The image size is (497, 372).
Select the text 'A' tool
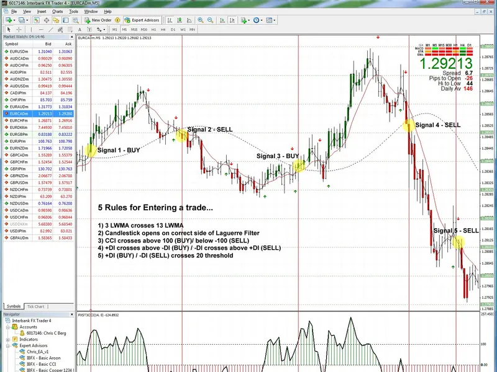tap(80, 29)
